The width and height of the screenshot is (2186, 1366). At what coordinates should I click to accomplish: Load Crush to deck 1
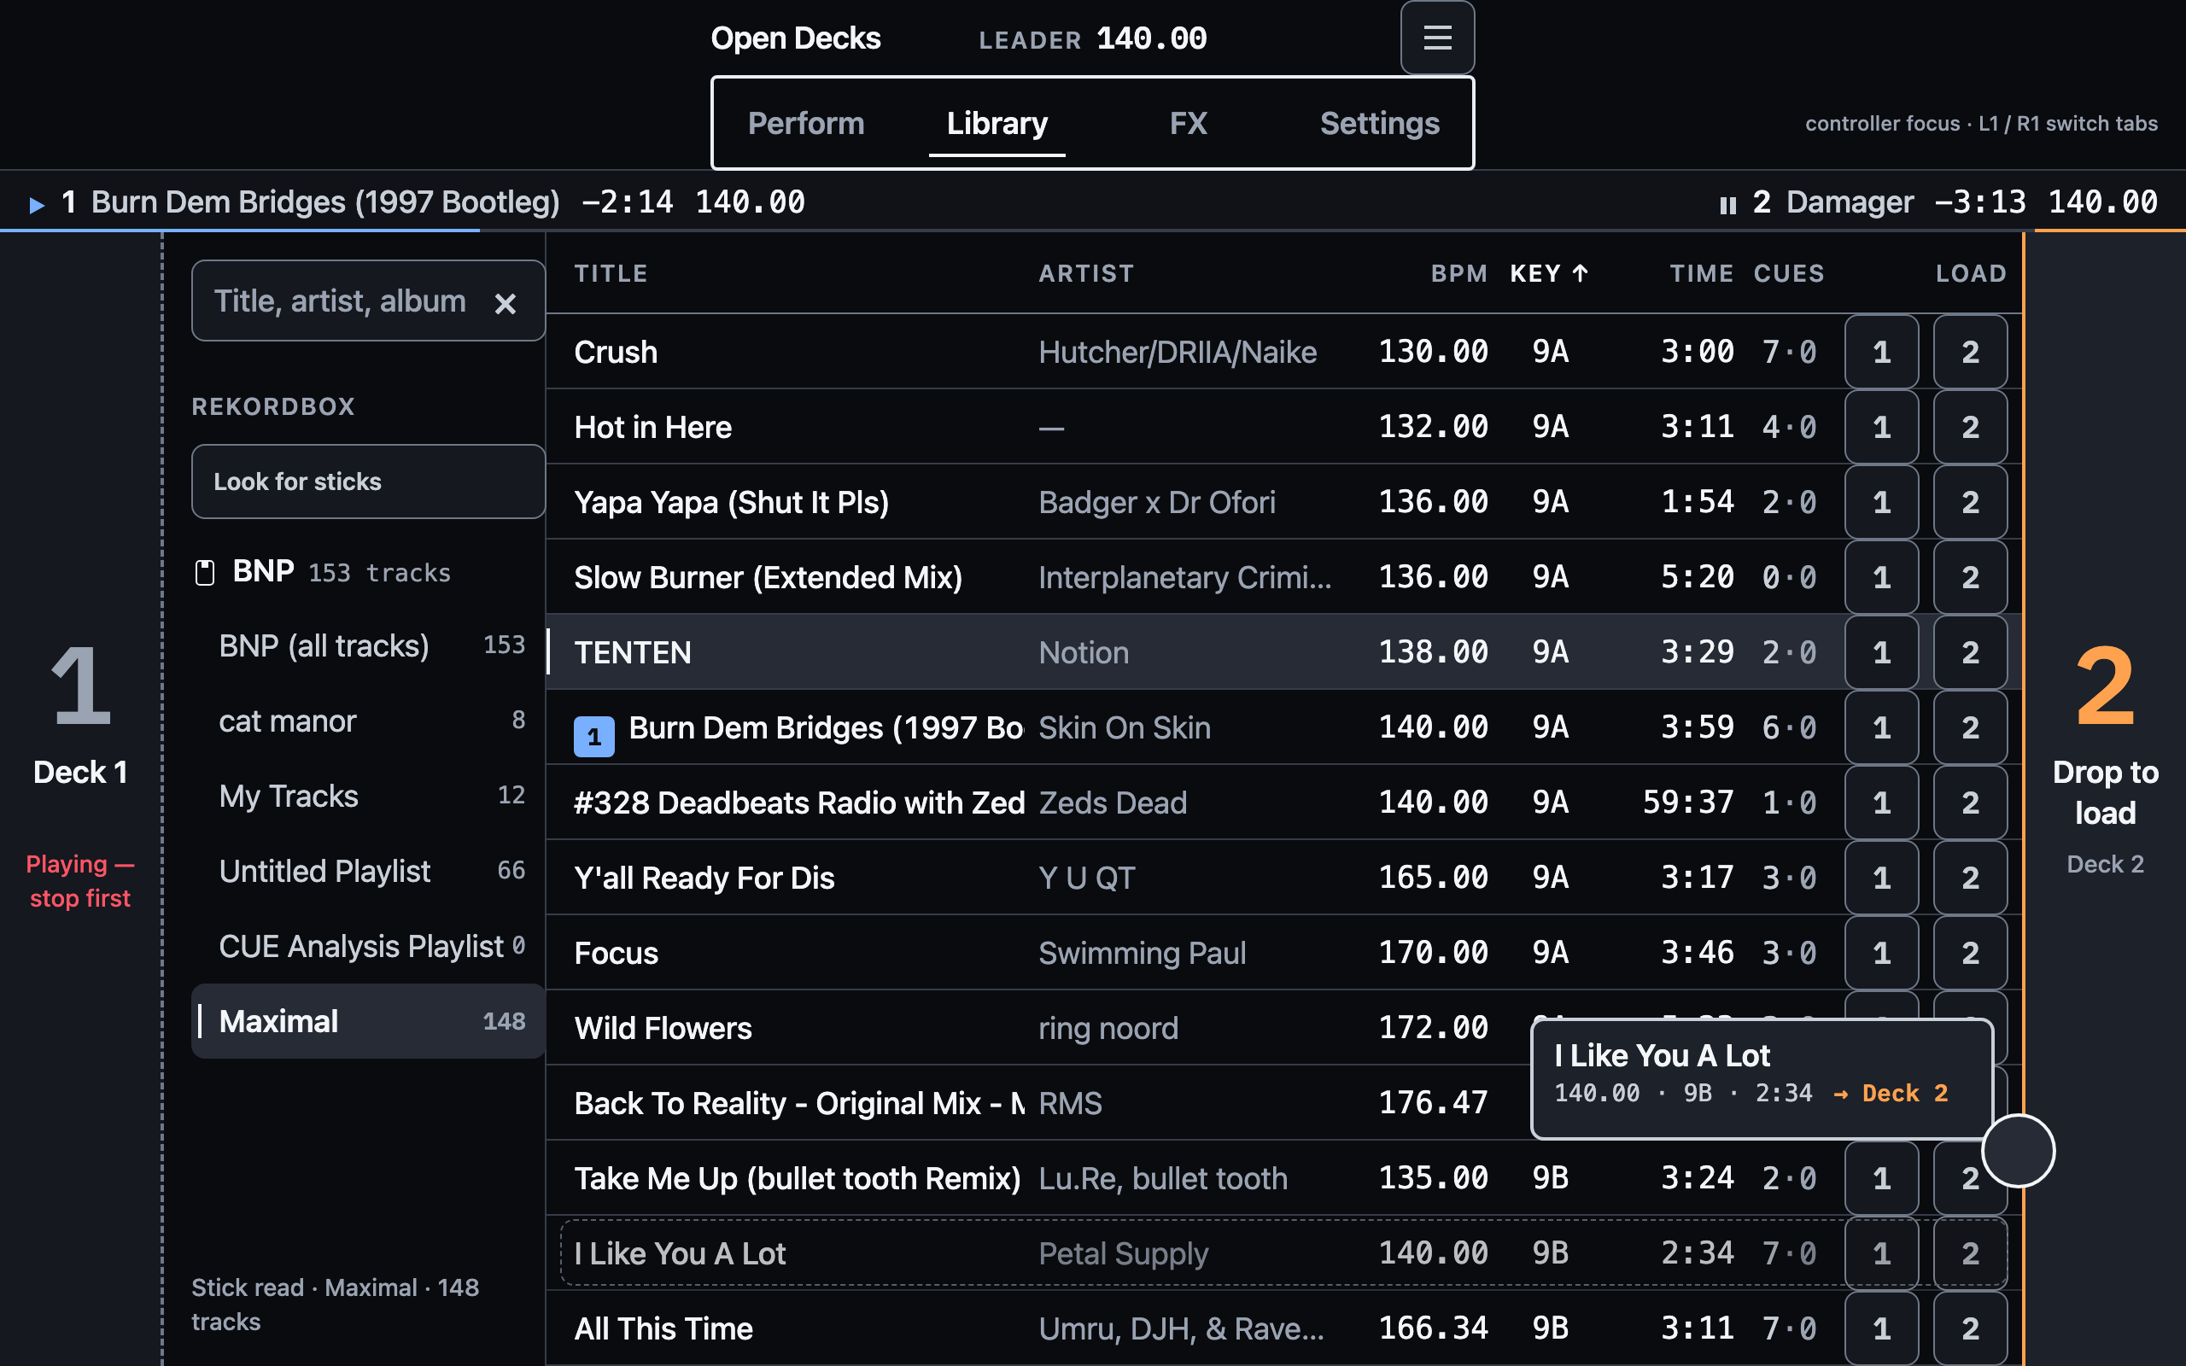[x=1882, y=352]
